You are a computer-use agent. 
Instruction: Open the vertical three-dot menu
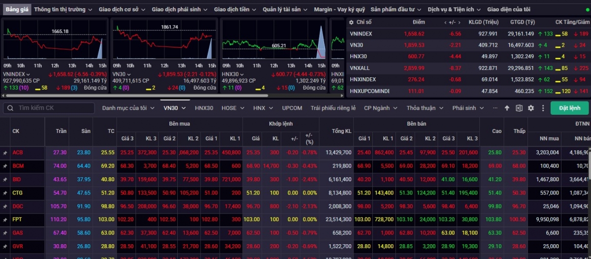[x=543, y=108]
